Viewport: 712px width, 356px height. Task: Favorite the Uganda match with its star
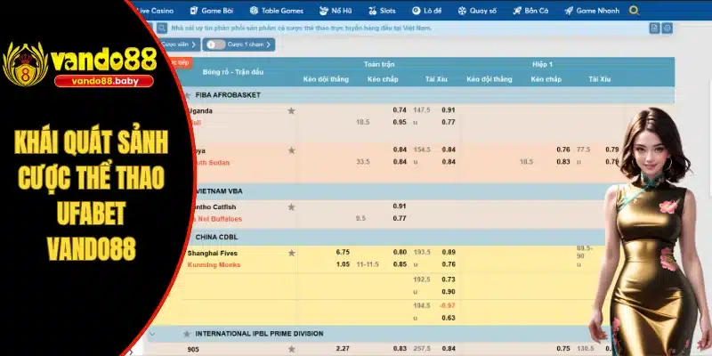[292, 110]
